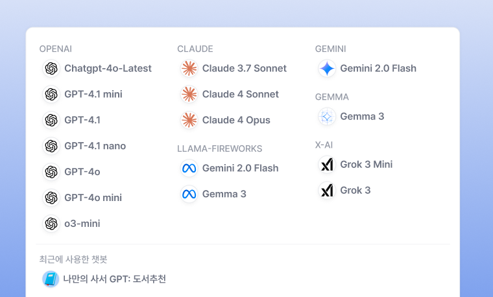
Task: Click the OpenAI icon beside GPT-4.1 mini
Action: coord(51,94)
